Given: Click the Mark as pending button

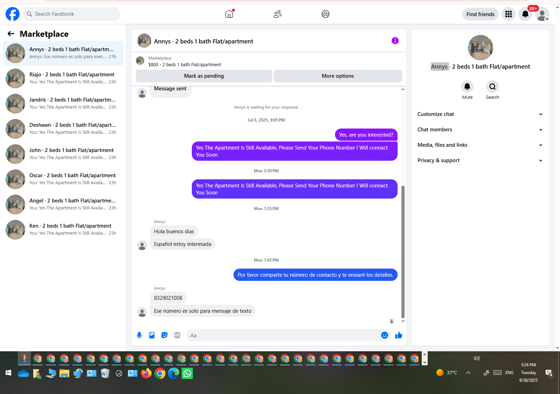Looking at the screenshot, I should pos(204,76).
